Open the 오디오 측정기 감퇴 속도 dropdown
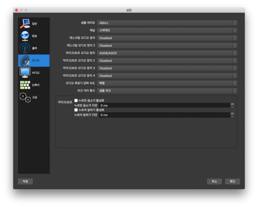The height and width of the screenshot is (208, 258). pos(167,83)
